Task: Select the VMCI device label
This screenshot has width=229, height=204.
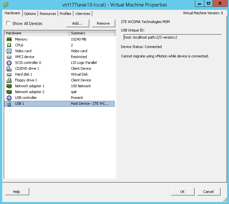Action: (x=25, y=57)
